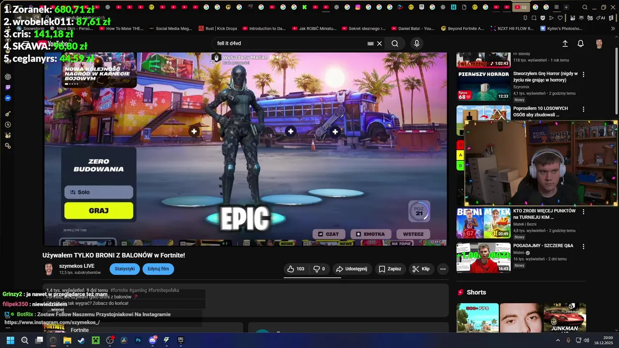
Task: Open sidebar settings gears icon
Action: click(8, 146)
